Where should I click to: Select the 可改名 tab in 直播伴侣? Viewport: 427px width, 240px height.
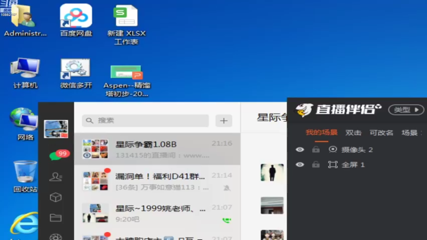(381, 133)
